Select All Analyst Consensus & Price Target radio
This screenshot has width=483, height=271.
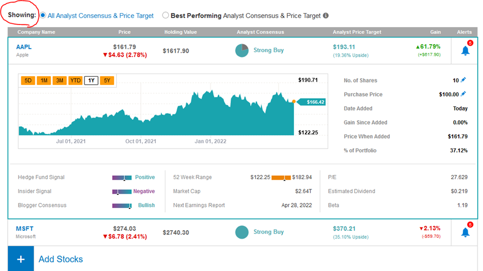click(43, 15)
